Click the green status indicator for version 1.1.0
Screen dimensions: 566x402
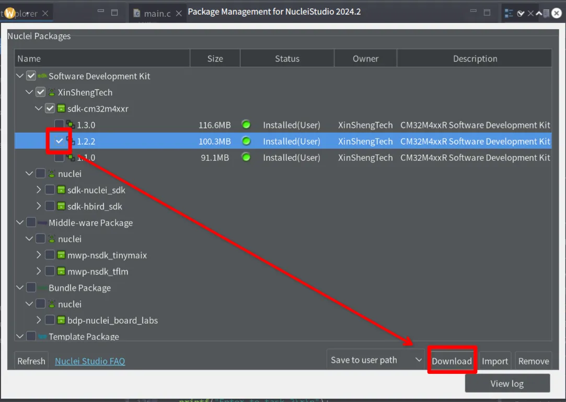click(246, 157)
